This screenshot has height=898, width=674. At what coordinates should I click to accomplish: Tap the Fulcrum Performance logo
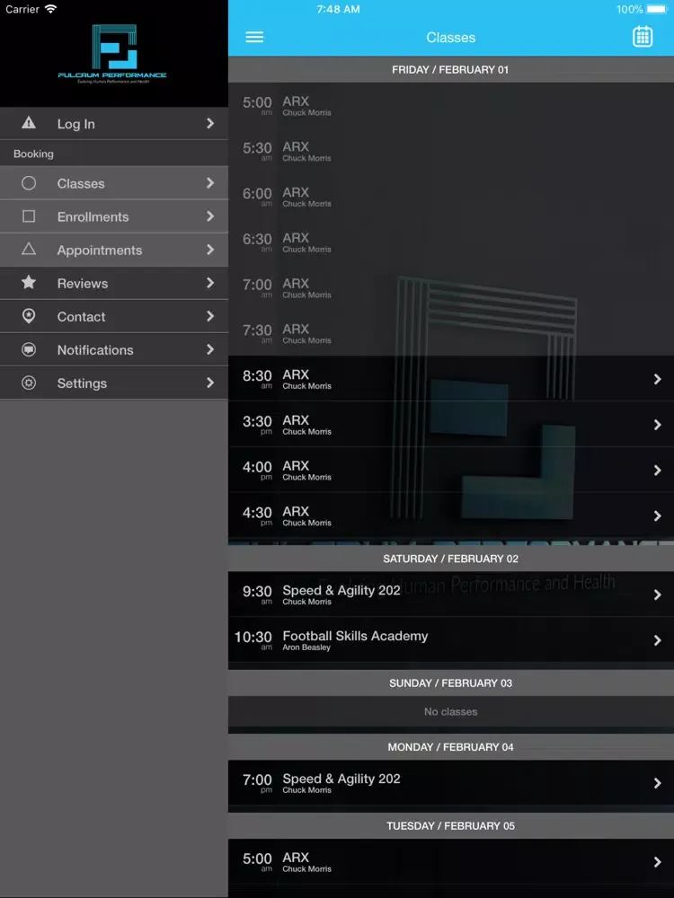click(113, 54)
